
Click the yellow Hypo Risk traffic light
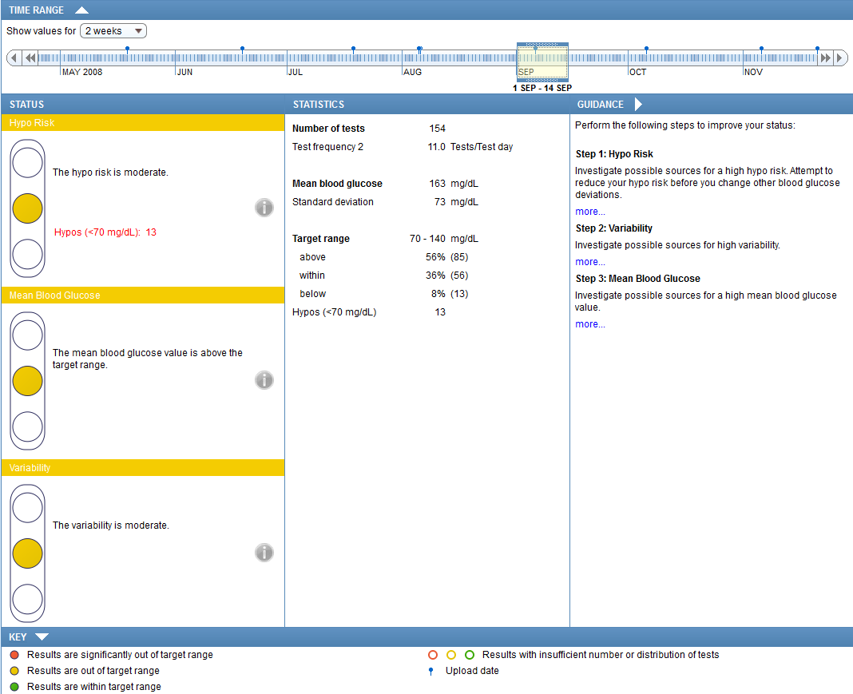pos(28,208)
